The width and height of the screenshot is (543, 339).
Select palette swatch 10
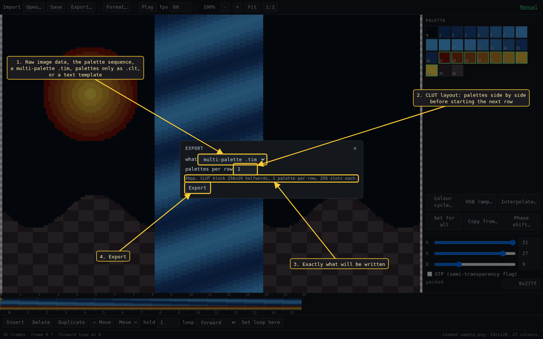pos(457,45)
